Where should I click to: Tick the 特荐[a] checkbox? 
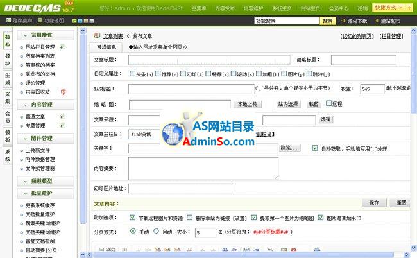click(x=208, y=73)
